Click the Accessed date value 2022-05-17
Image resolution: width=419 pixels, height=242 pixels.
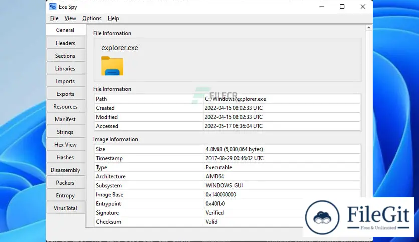(x=234, y=126)
